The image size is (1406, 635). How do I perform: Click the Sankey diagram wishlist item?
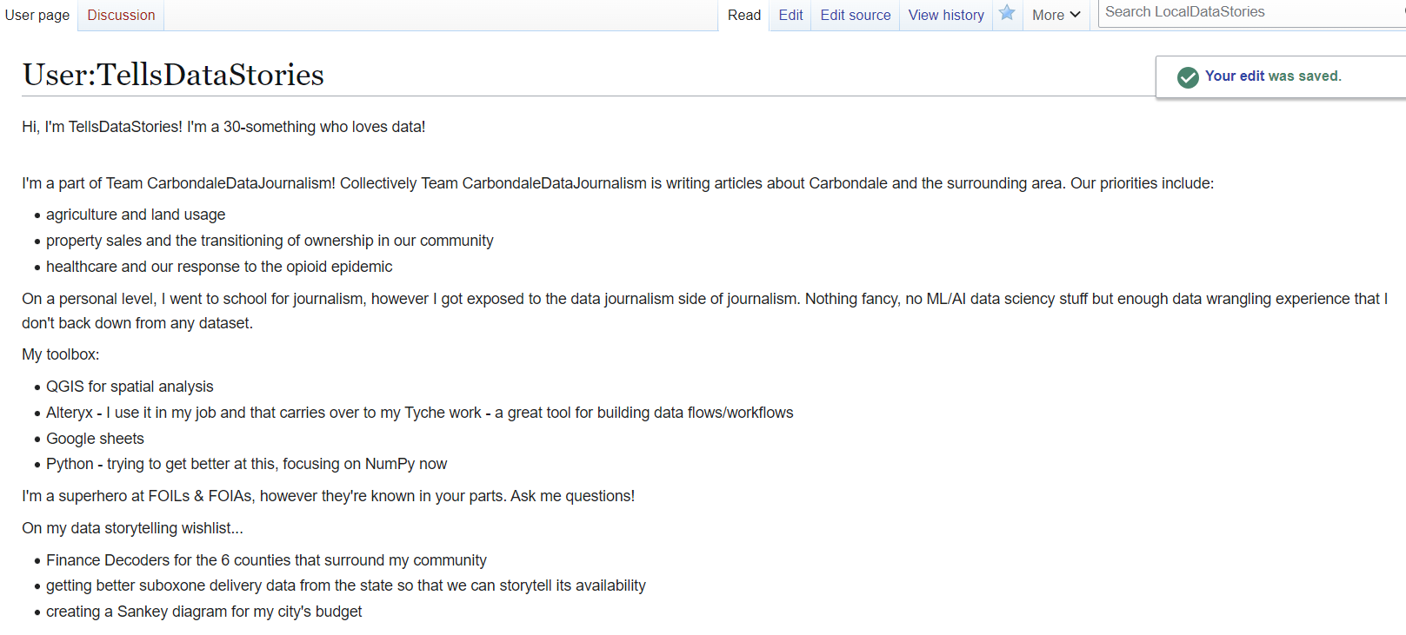coord(203,612)
